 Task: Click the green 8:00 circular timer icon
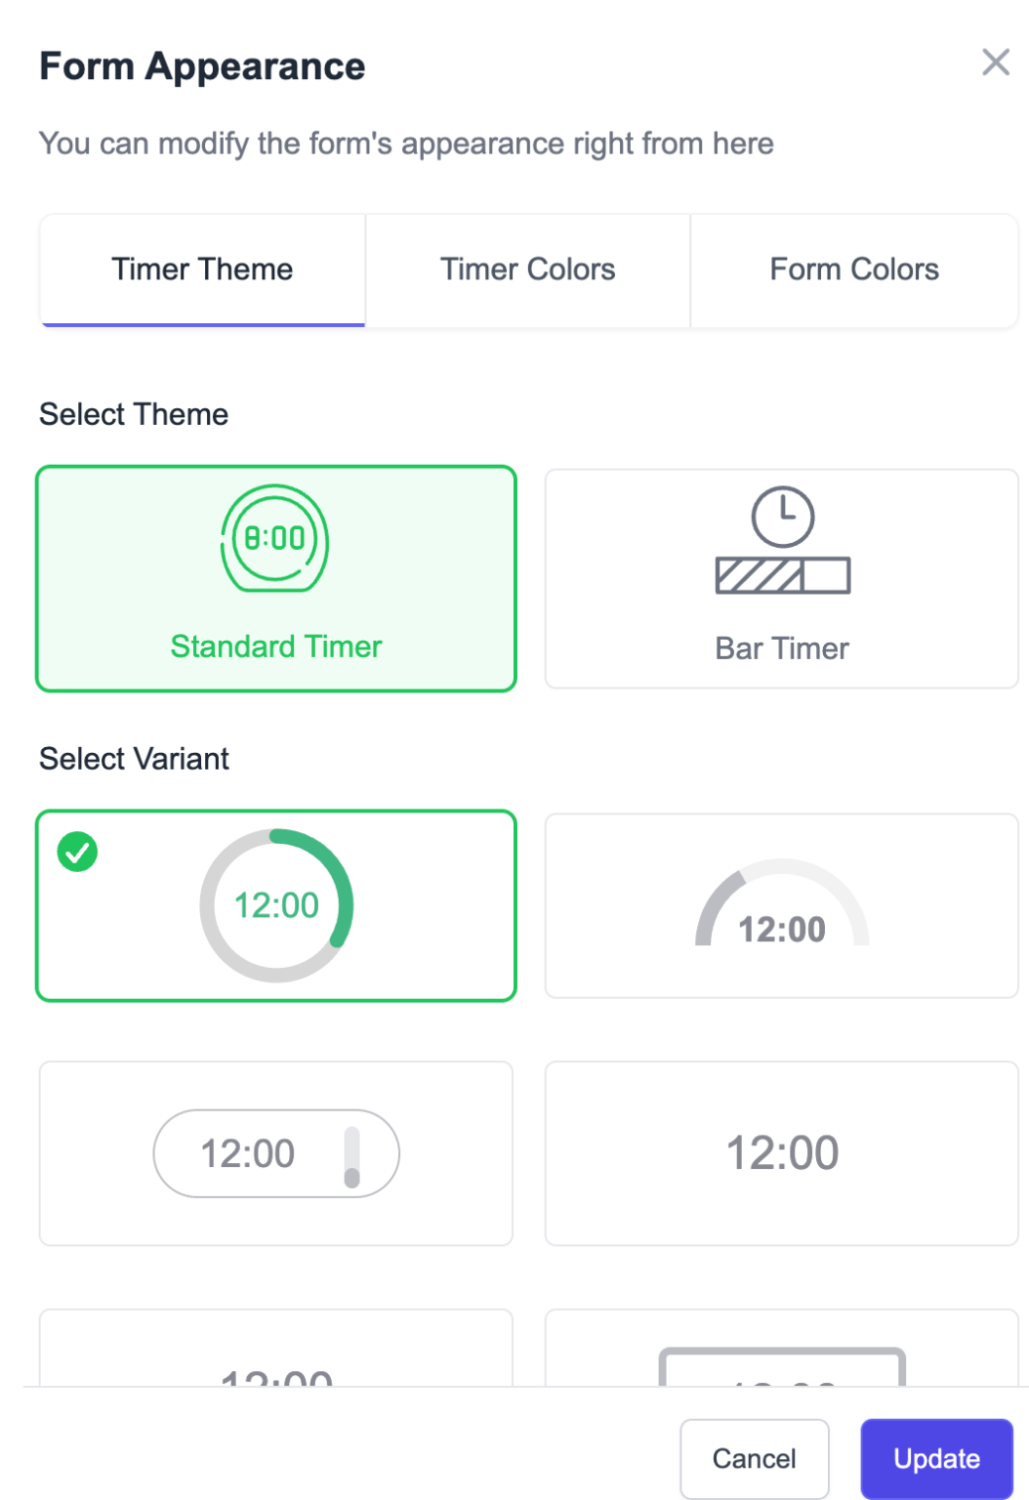[275, 538]
